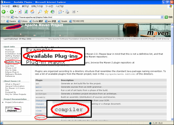This screenshot has width=174, height=125.
Task: Open the ヘルプ(H) menu
Action: tap(60, 6)
